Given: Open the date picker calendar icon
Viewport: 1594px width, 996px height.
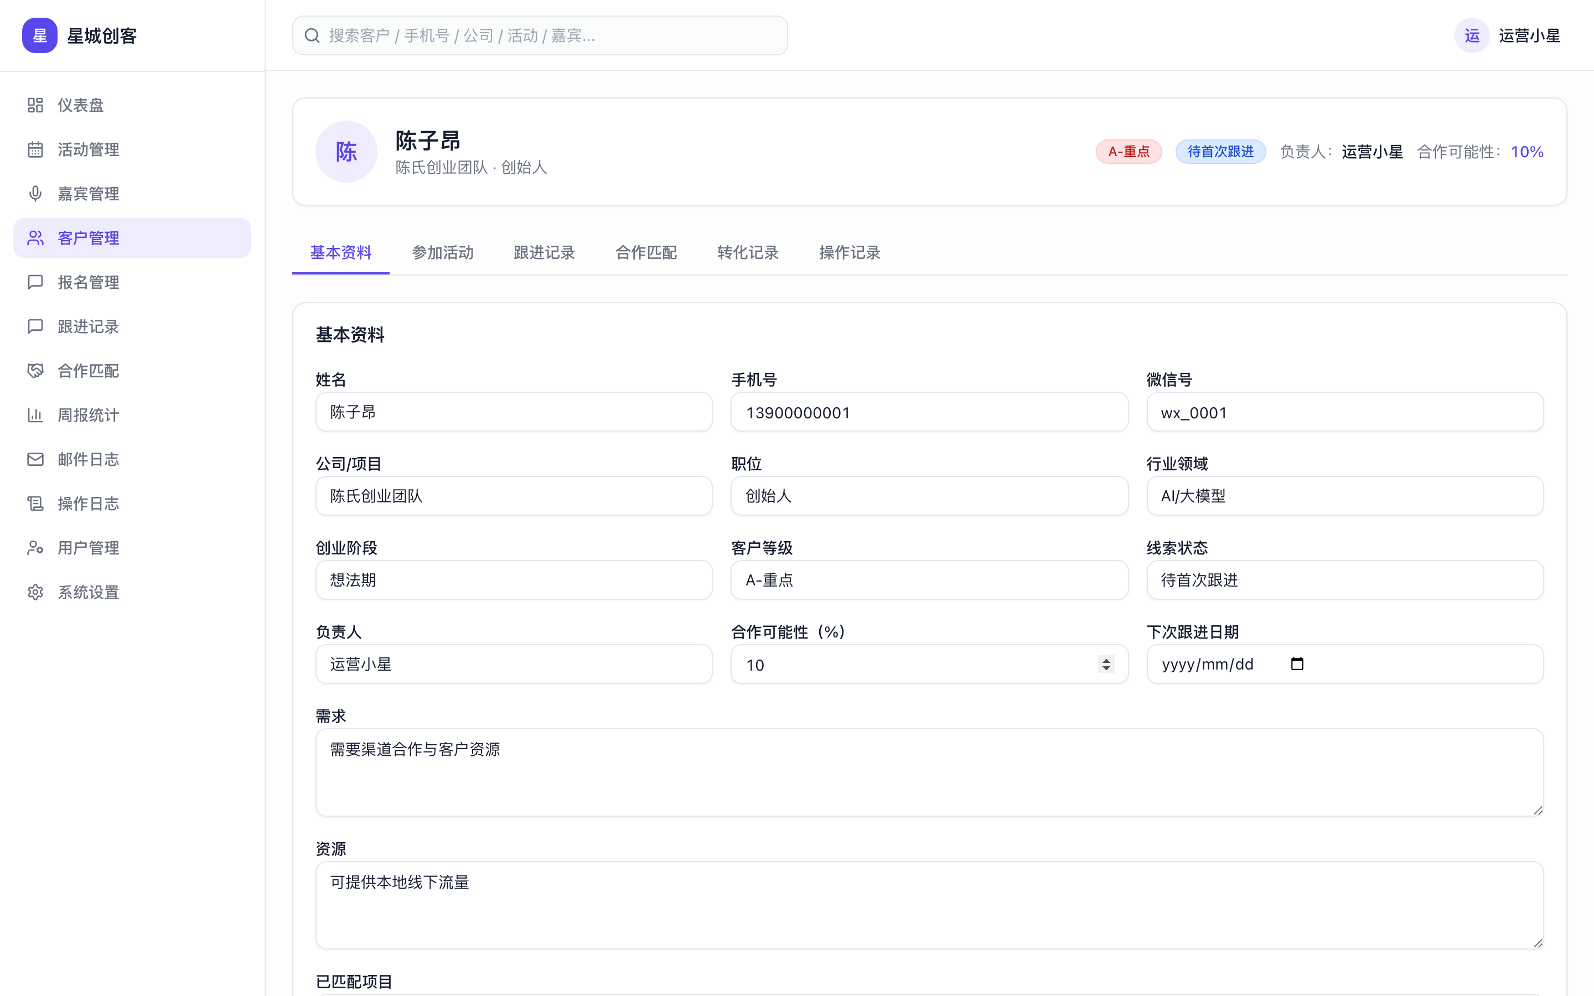Looking at the screenshot, I should point(1297,664).
